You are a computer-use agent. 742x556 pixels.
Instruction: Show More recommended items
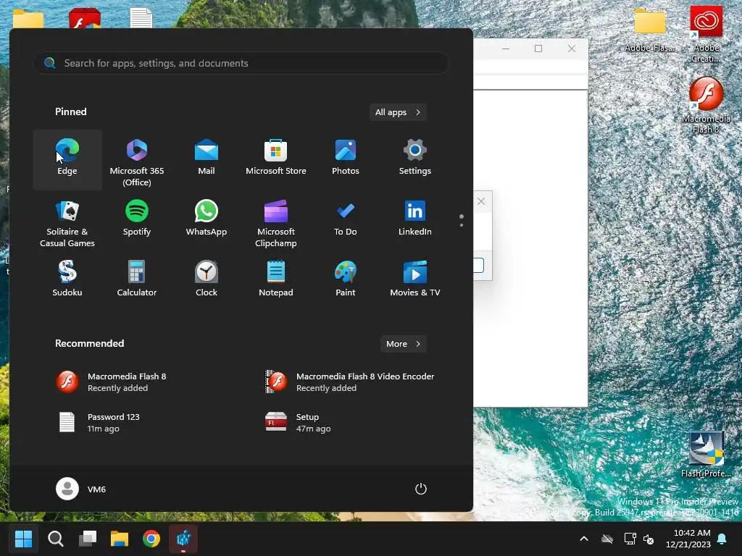(x=403, y=344)
